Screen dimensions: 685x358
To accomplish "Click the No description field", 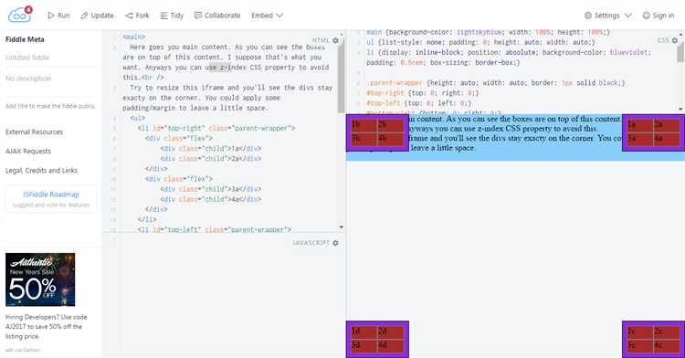I will tap(50, 79).
